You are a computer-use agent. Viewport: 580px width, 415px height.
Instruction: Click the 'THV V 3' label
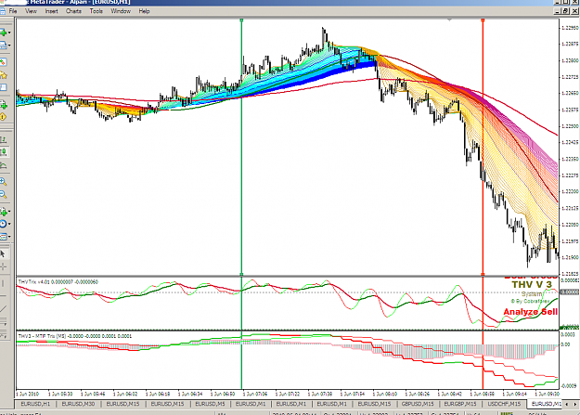click(532, 284)
